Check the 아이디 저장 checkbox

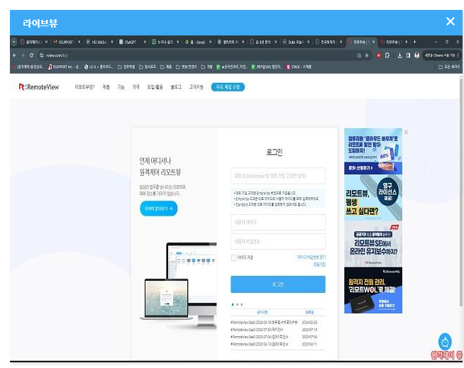(x=233, y=257)
